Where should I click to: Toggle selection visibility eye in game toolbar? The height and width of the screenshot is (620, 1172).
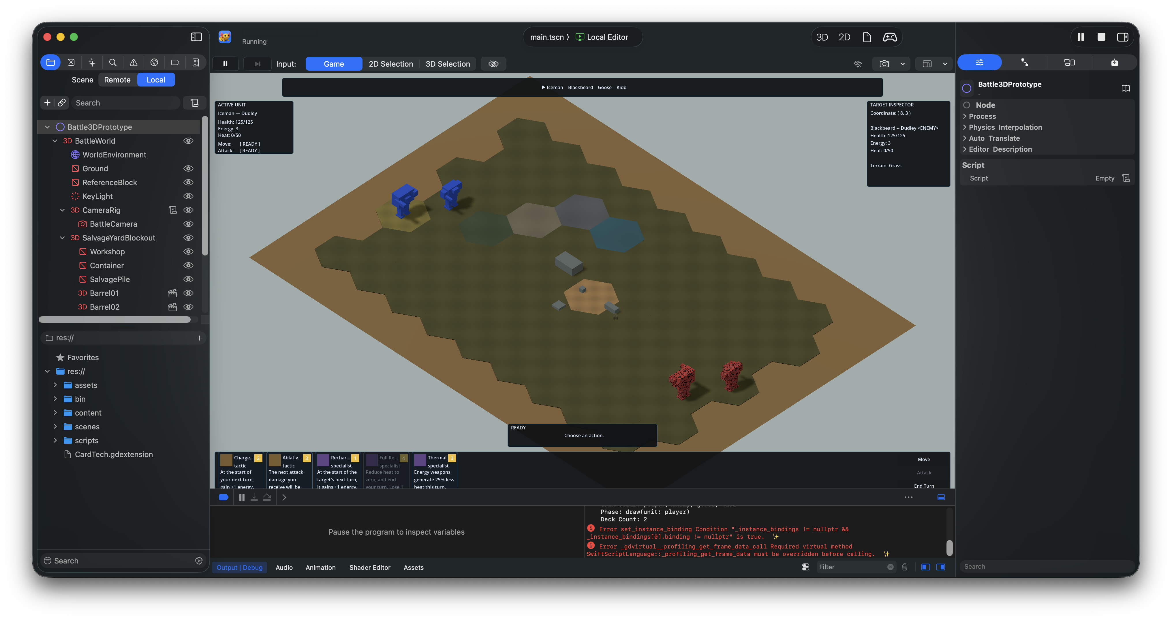click(x=494, y=64)
